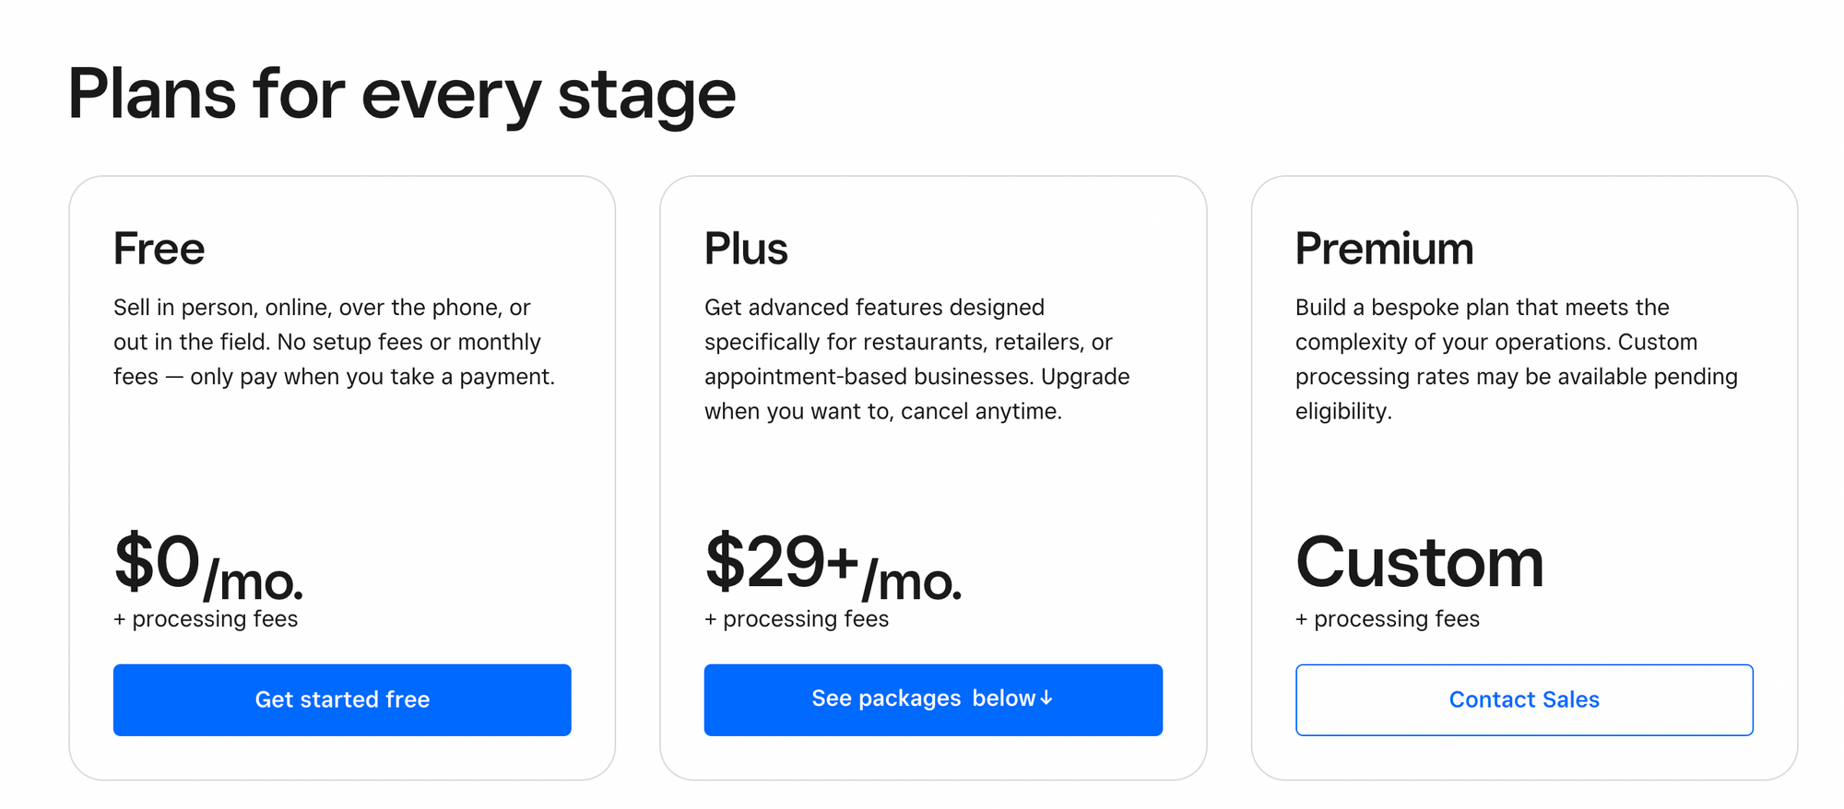1844x809 pixels.
Task: Click the Contact Sales button
Action: [x=1524, y=699]
